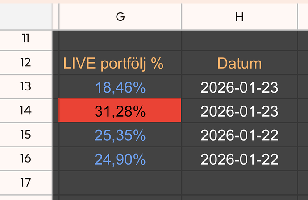The width and height of the screenshot is (308, 200).
Task: Select the cell showing 24,90%
Action: point(120,159)
